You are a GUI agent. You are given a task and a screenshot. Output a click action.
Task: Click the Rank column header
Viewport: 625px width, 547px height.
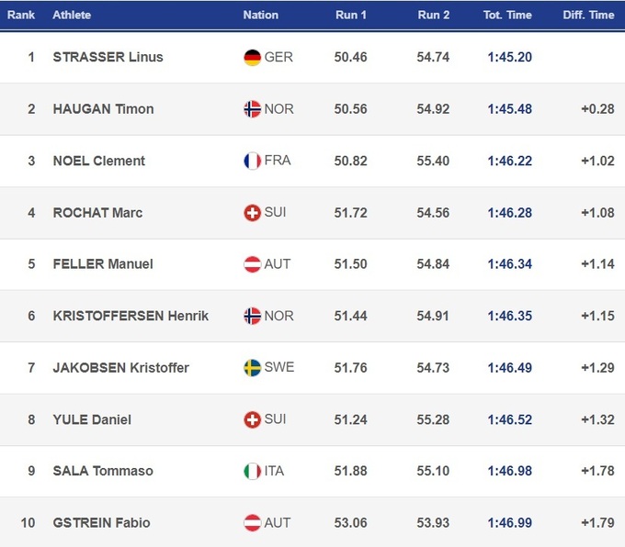(x=21, y=16)
